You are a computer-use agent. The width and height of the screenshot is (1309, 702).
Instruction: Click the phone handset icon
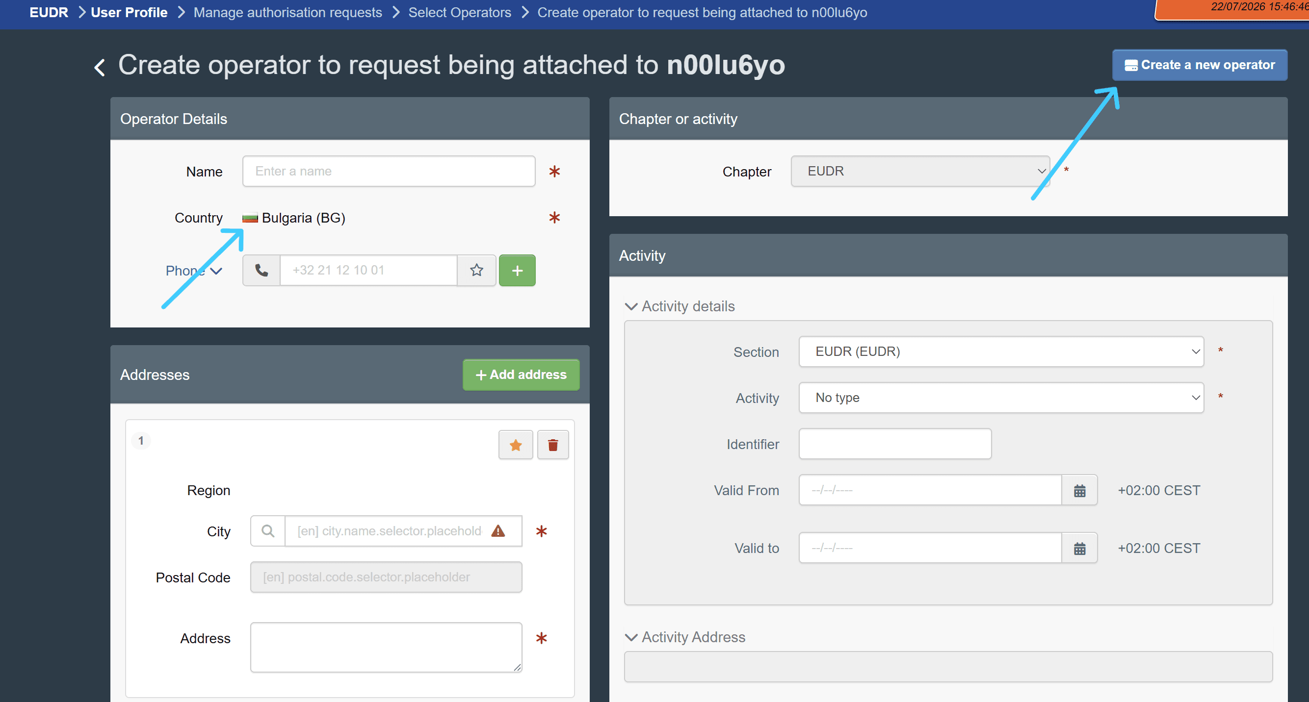coord(261,270)
